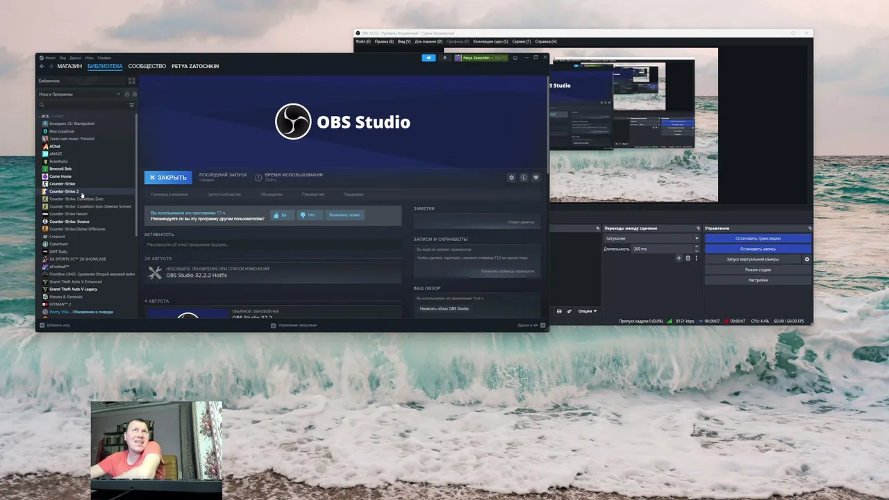Screen dimensions: 889x500
Task: Open 'Файл' menu in OBS
Action: [363, 42]
